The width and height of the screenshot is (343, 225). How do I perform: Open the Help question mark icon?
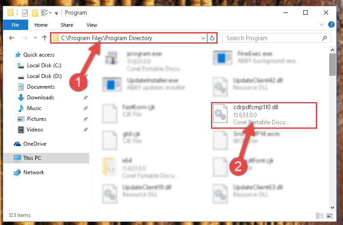coord(331,25)
